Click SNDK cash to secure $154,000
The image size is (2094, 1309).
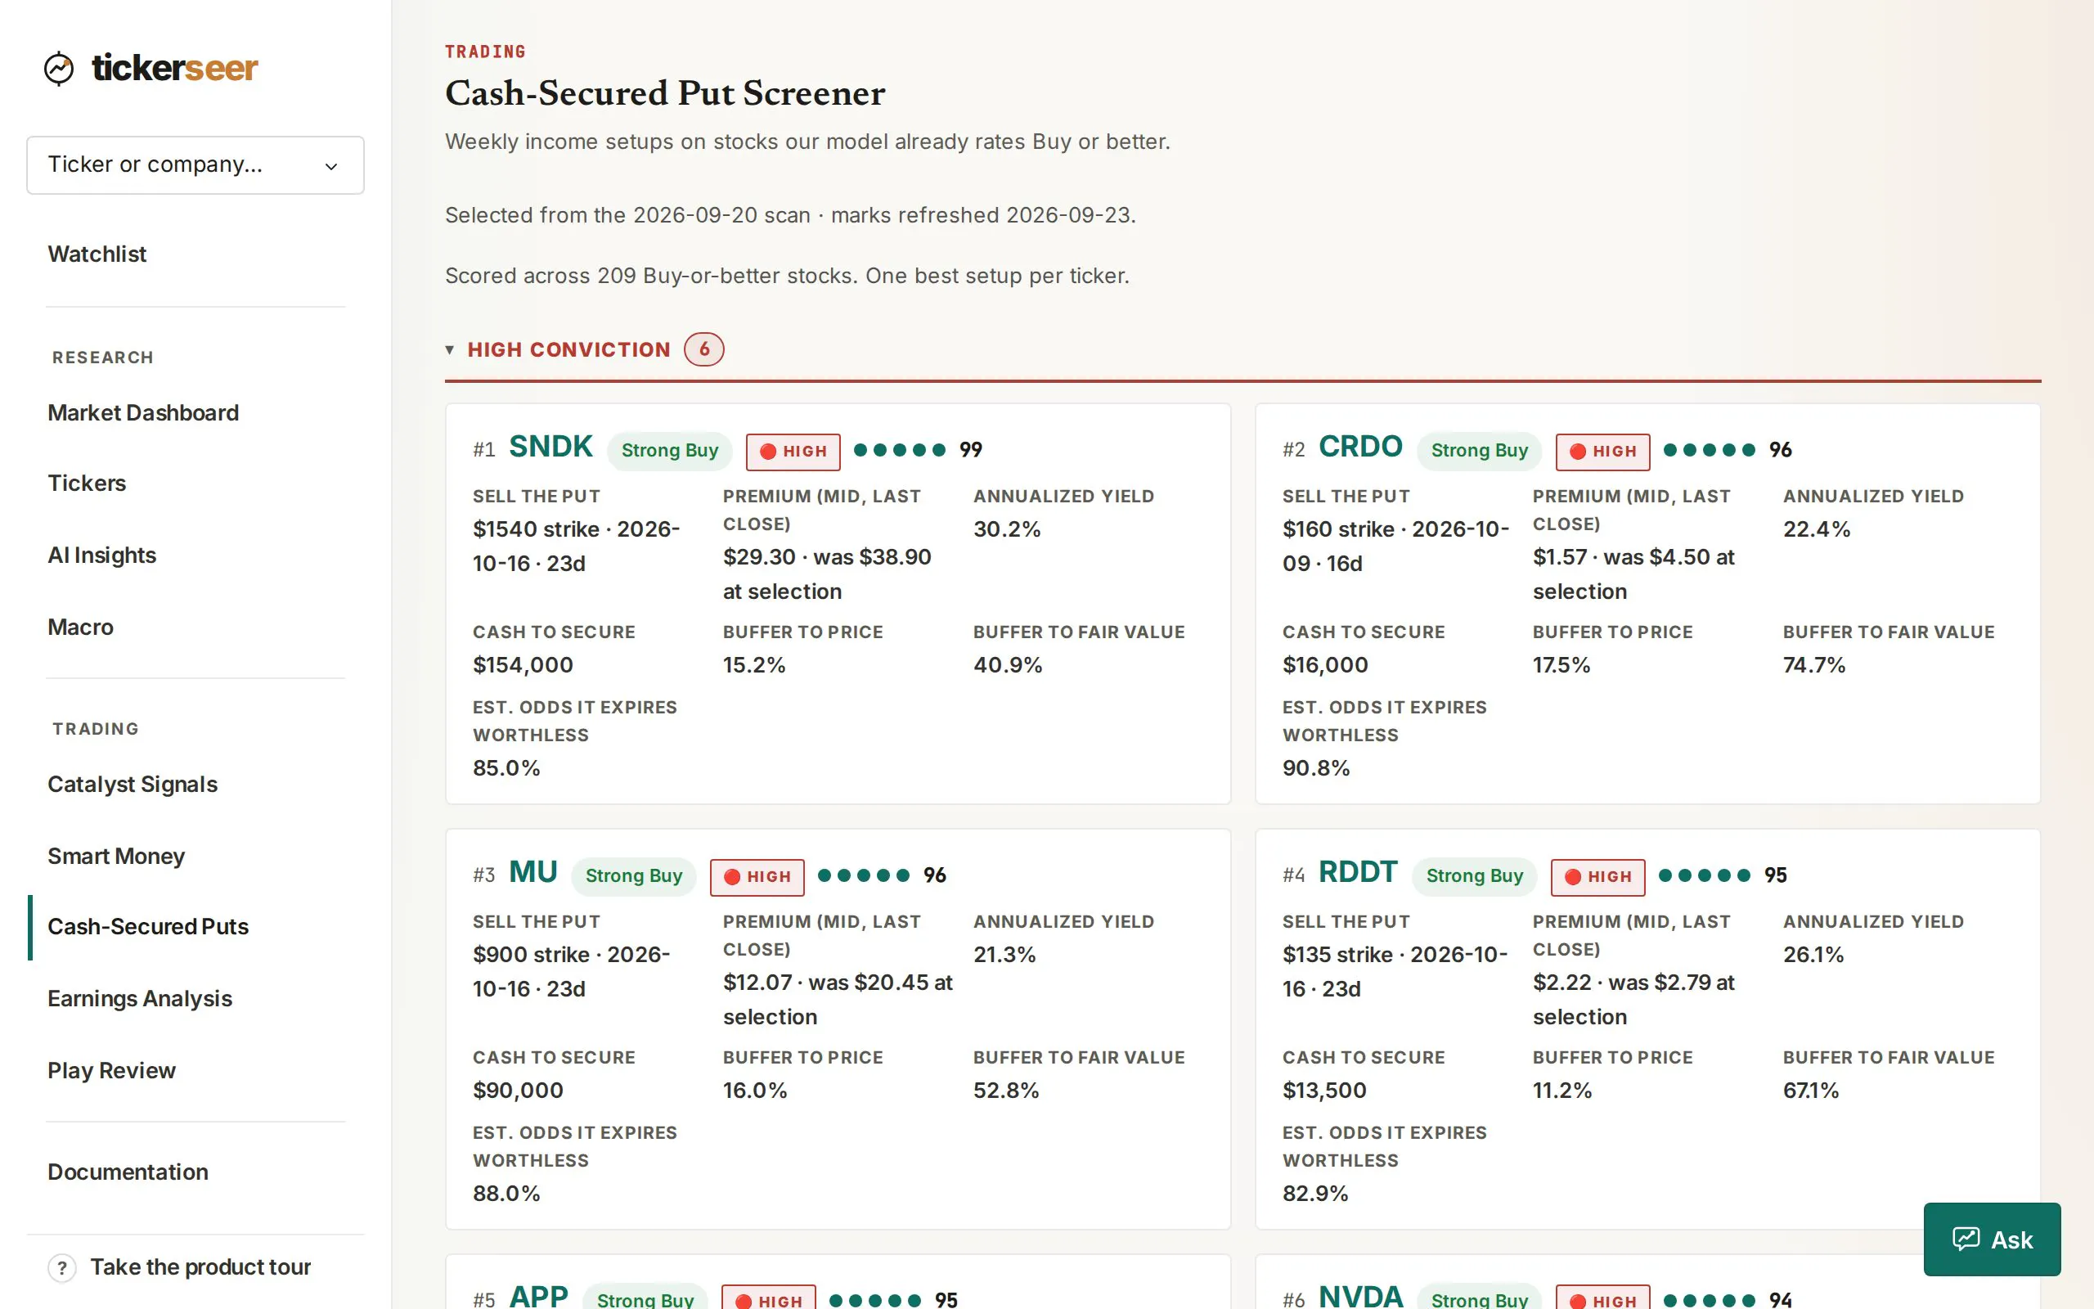point(523,665)
